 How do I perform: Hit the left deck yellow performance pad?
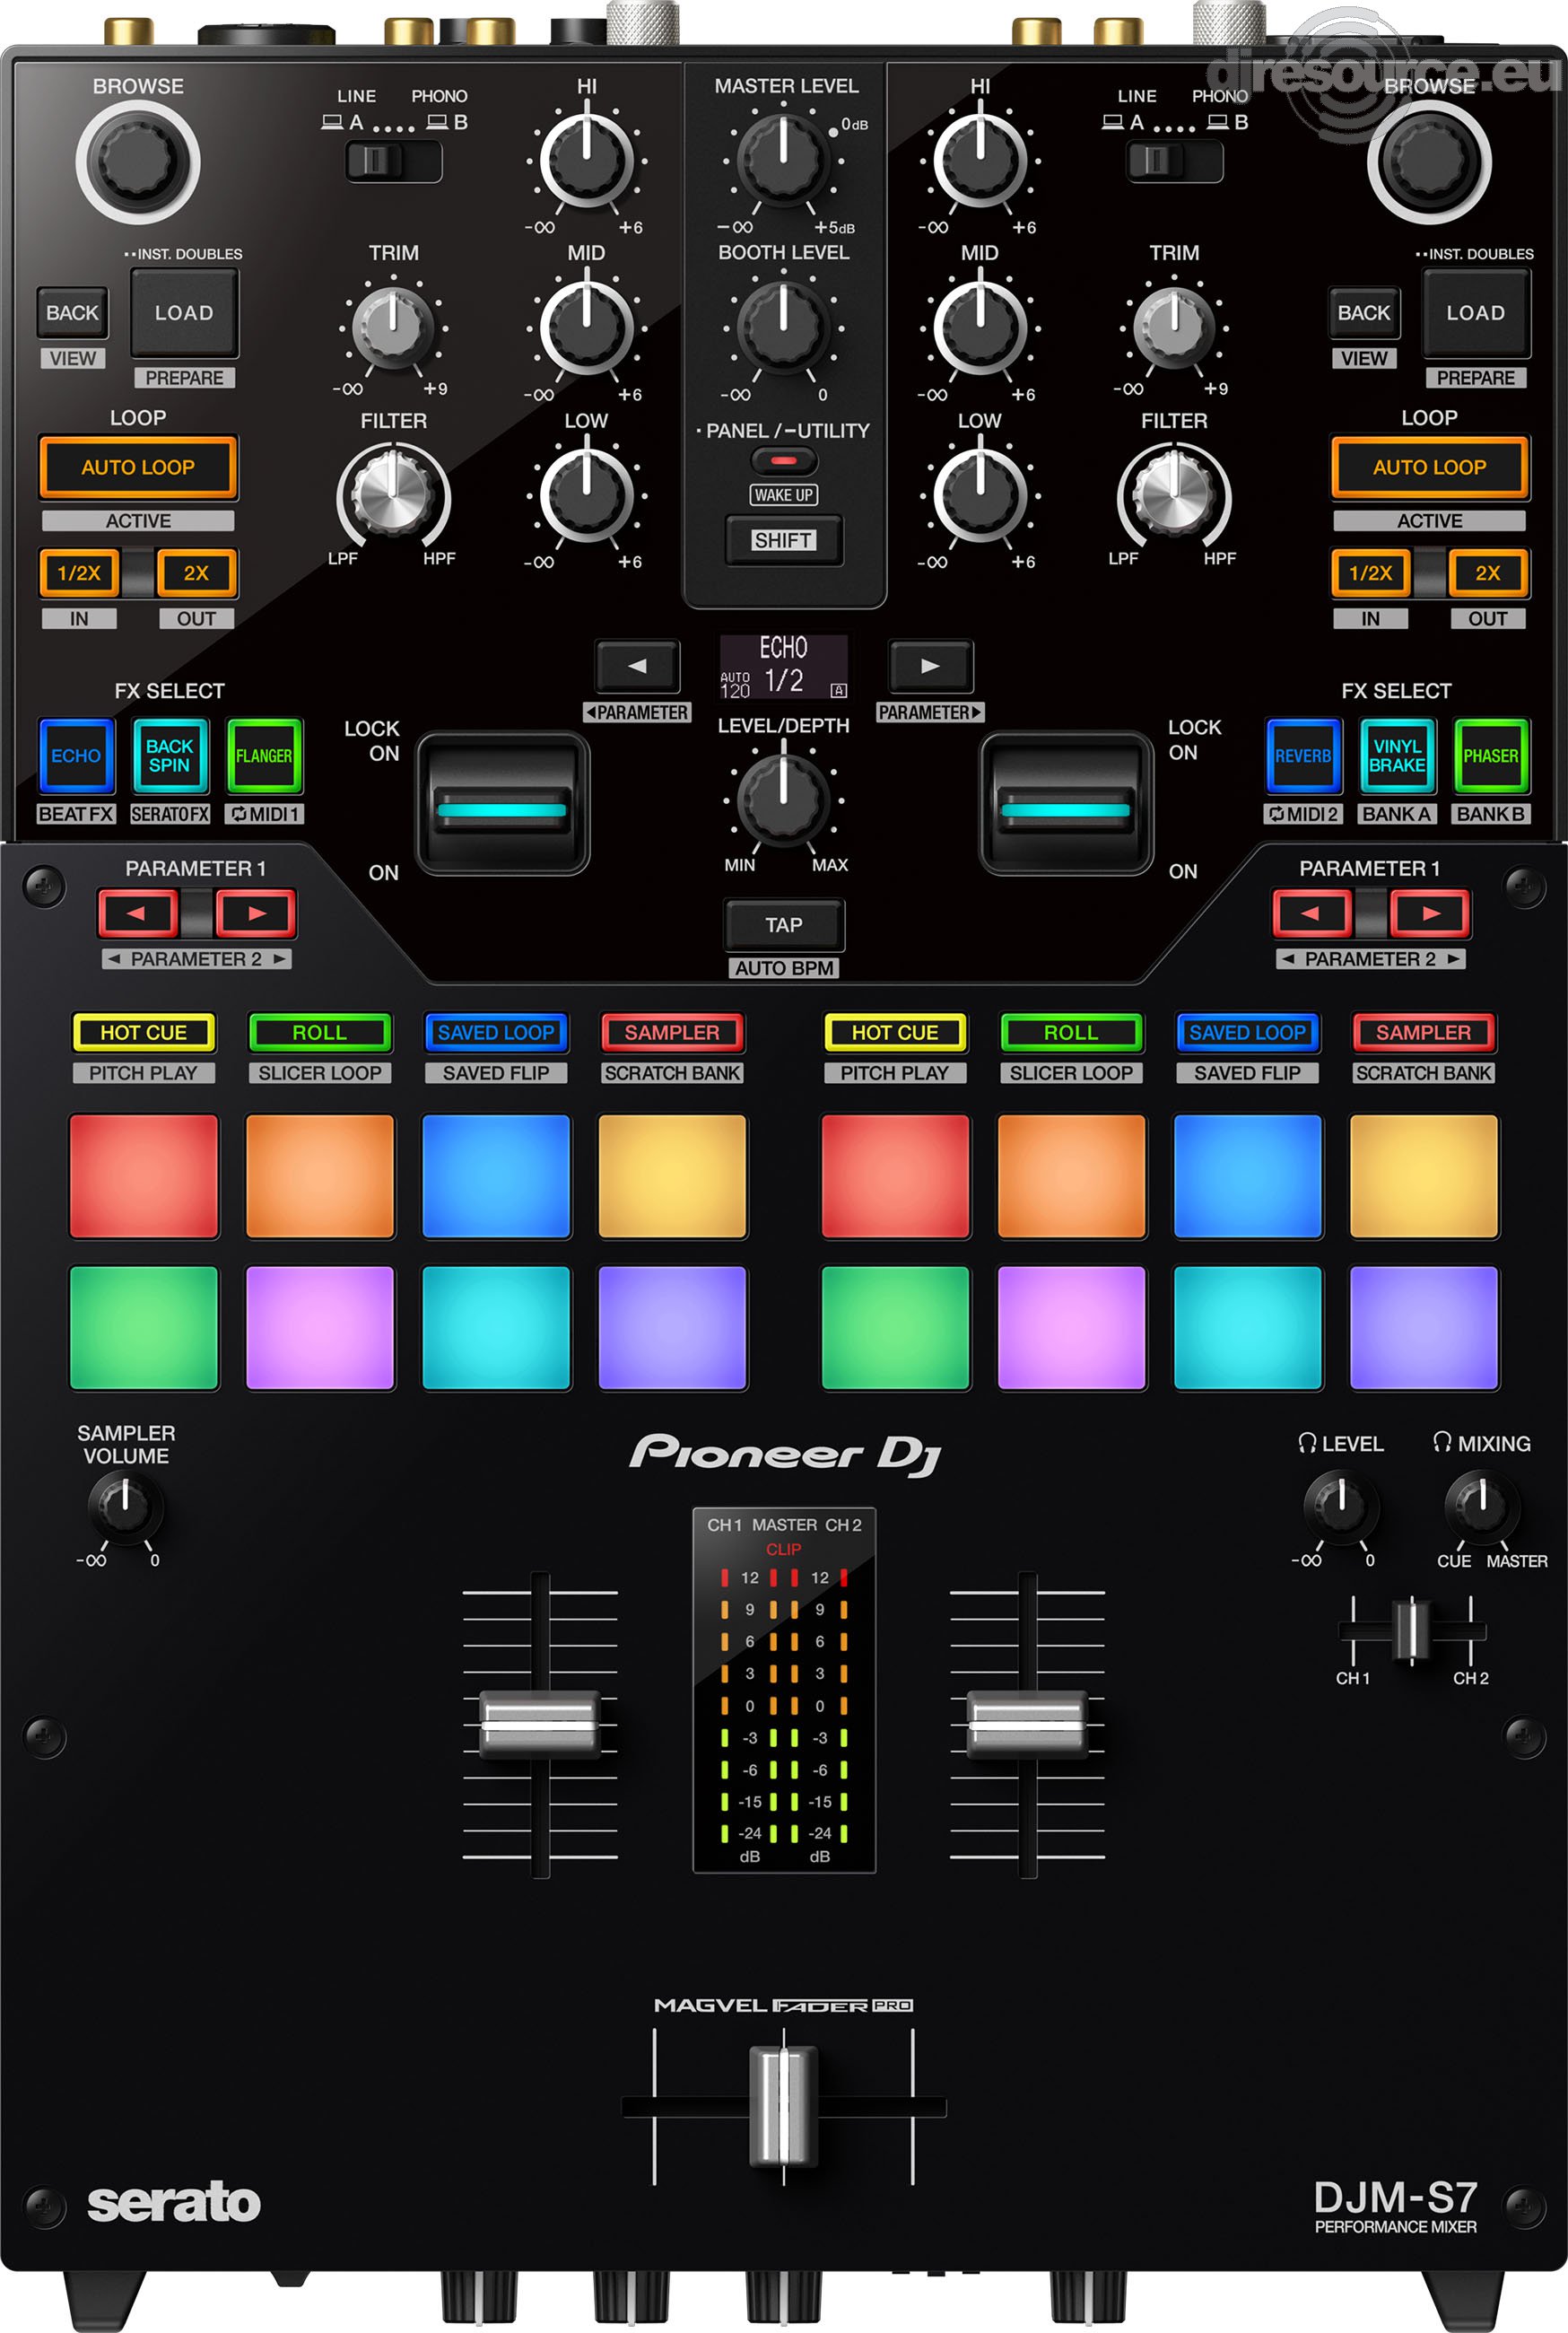(672, 1176)
